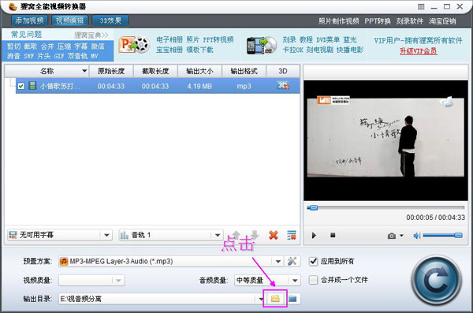Open 刻录软件 in the top menu
Screen dimensions: 473x313
click(x=410, y=21)
